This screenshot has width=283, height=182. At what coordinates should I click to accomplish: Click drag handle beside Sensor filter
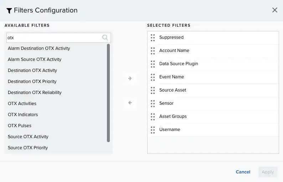point(153,103)
